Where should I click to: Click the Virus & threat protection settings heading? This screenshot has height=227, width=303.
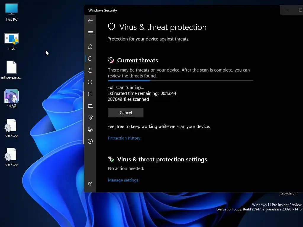point(162,159)
